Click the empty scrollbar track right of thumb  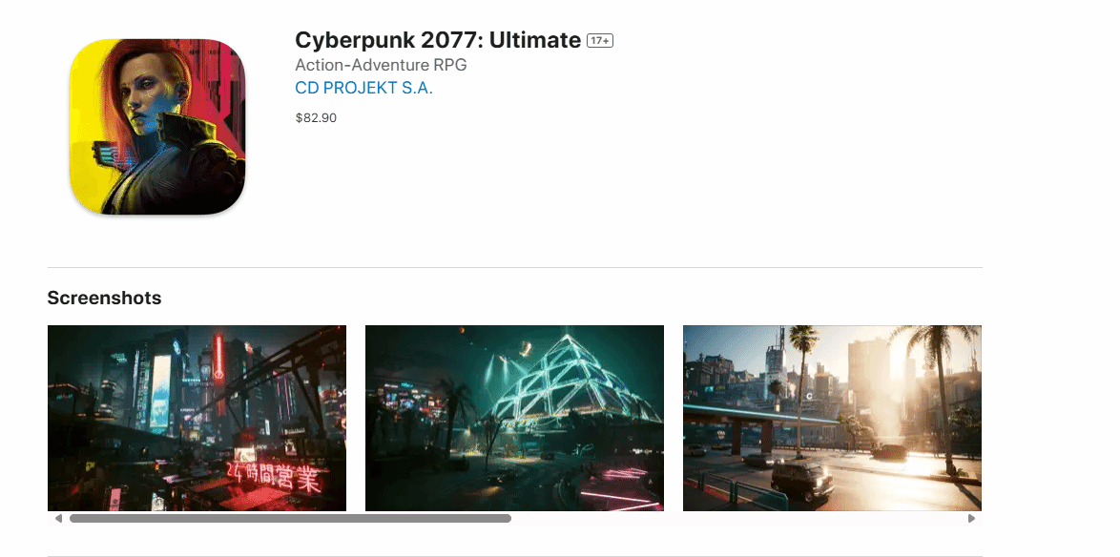(737, 519)
